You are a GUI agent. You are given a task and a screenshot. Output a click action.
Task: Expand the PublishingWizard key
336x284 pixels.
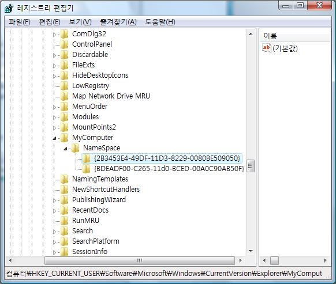click(54, 200)
